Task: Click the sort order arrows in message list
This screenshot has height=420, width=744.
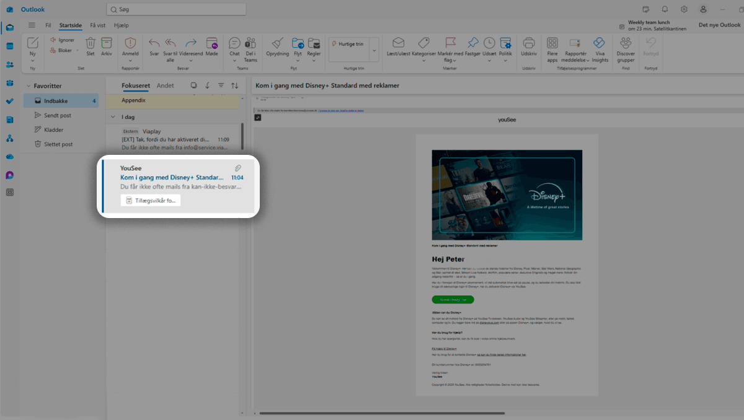Action: click(x=234, y=85)
